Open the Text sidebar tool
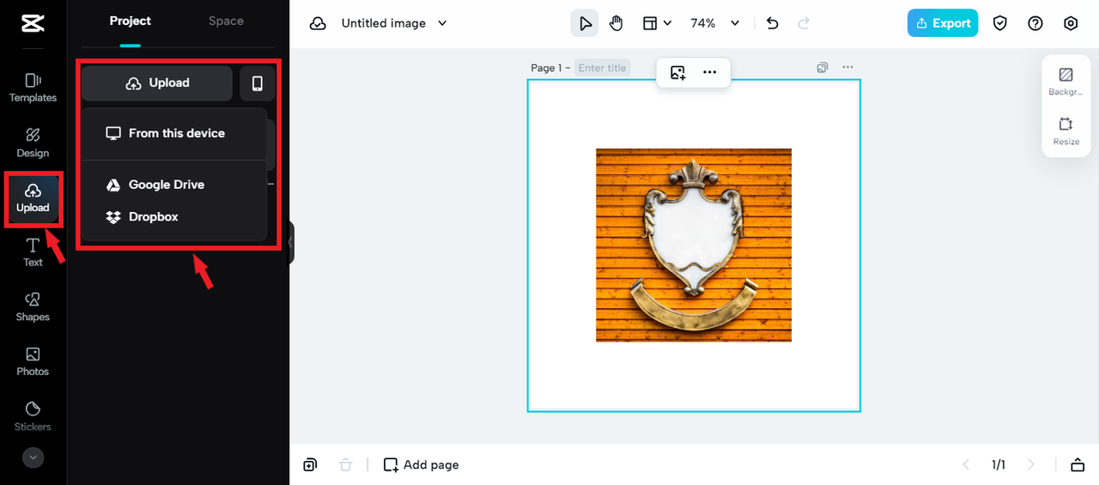Screen dimensions: 1099x485 33,252
